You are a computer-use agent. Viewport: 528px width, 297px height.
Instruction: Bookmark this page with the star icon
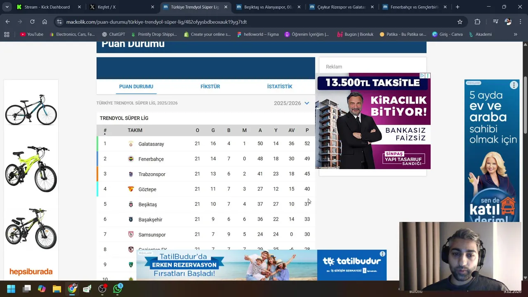click(x=460, y=22)
